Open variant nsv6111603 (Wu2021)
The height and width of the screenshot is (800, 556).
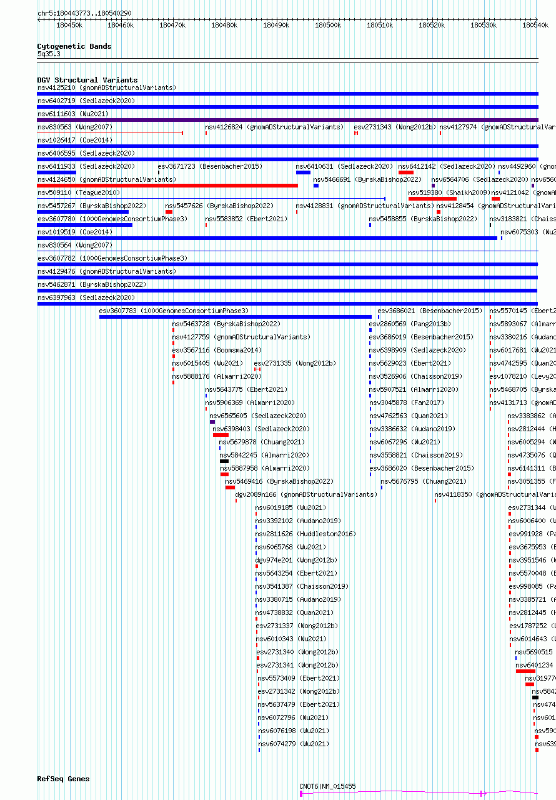pyautogui.click(x=73, y=114)
